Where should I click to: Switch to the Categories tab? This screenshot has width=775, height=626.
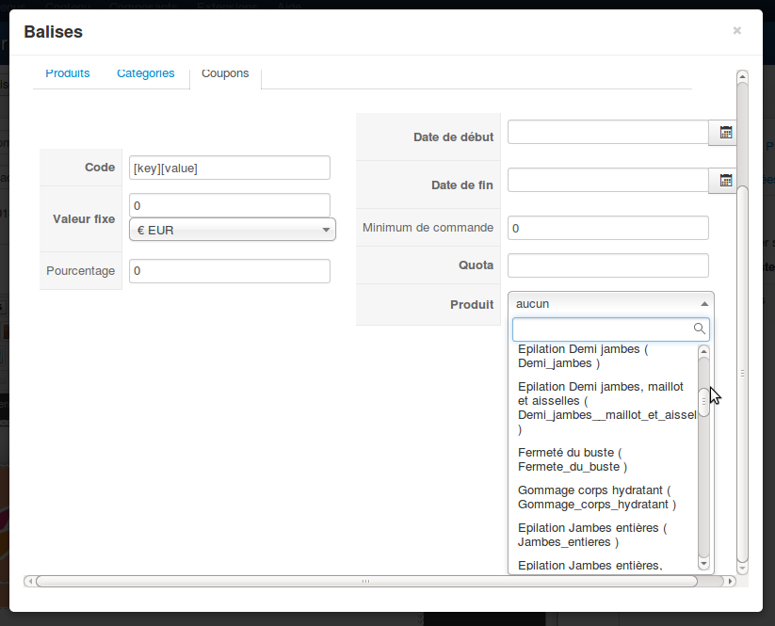[145, 73]
